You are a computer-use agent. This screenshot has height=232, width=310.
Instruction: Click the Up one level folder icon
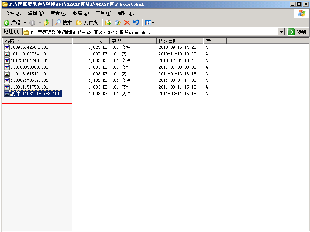point(47,23)
